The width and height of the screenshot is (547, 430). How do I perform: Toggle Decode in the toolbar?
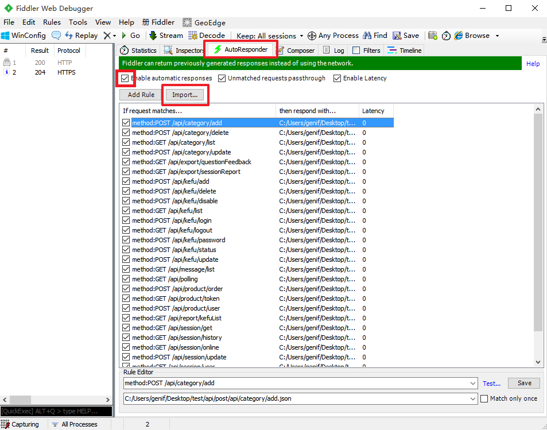coord(207,36)
